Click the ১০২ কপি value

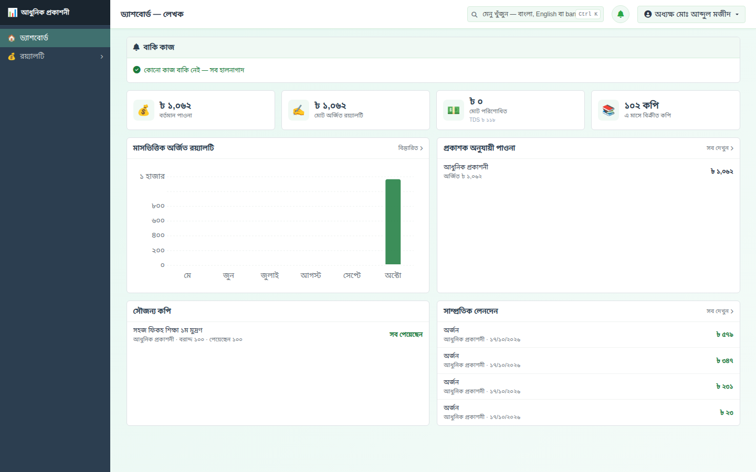pyautogui.click(x=642, y=106)
